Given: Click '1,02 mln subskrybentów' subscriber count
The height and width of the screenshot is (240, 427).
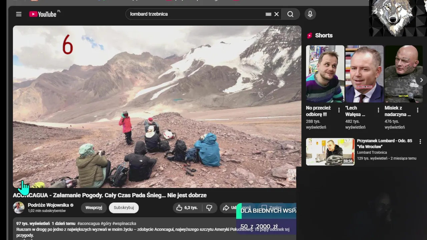Looking at the screenshot, I should 47,211.
